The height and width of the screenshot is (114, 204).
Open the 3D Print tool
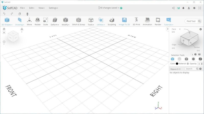point(136,22)
